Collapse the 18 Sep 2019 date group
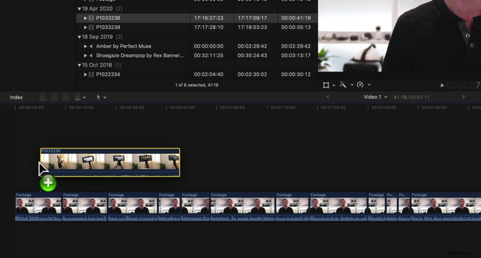481x258 pixels. coord(79,37)
